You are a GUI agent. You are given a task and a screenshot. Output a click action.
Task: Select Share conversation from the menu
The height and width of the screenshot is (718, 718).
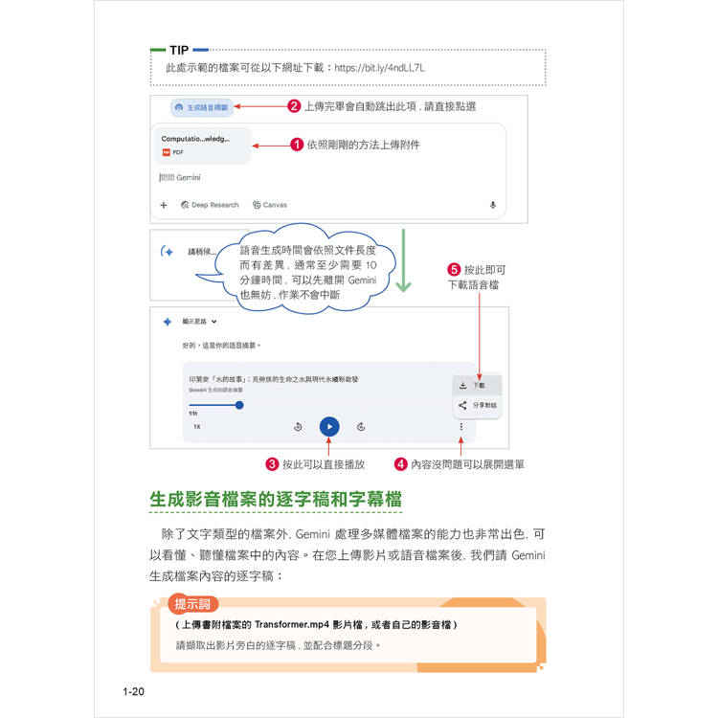pyautogui.click(x=477, y=405)
